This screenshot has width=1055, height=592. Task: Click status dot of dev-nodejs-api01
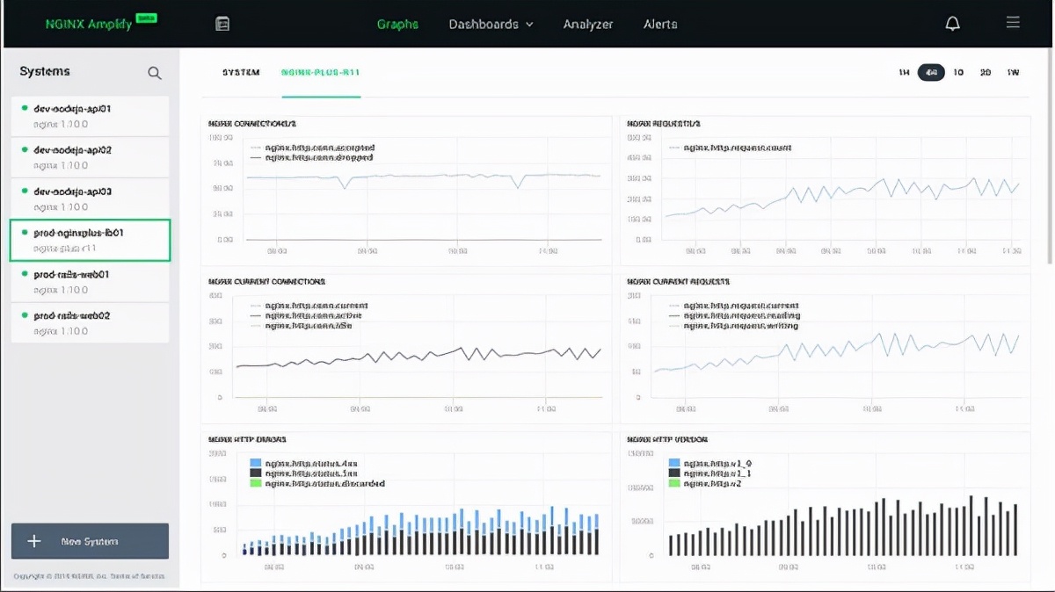pyautogui.click(x=25, y=109)
